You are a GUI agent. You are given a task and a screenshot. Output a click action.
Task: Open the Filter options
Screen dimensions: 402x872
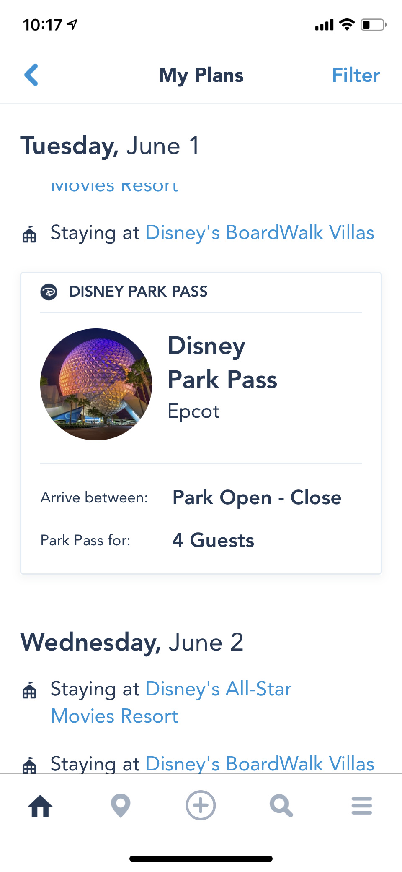click(x=356, y=75)
